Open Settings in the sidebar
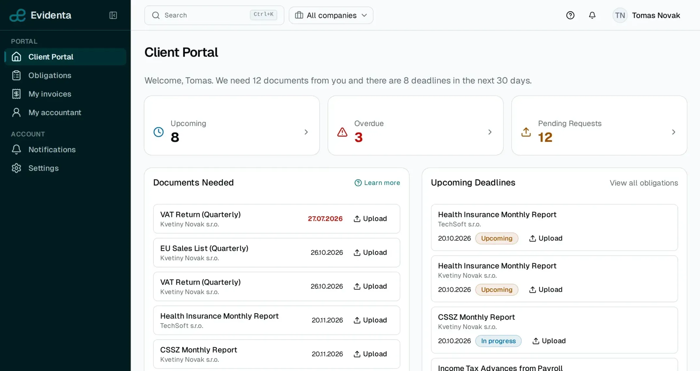Image resolution: width=700 pixels, height=371 pixels. [65, 168]
